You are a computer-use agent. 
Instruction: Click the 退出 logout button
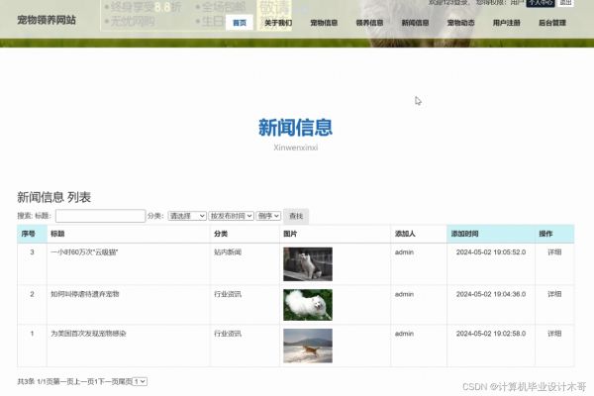(x=565, y=3)
